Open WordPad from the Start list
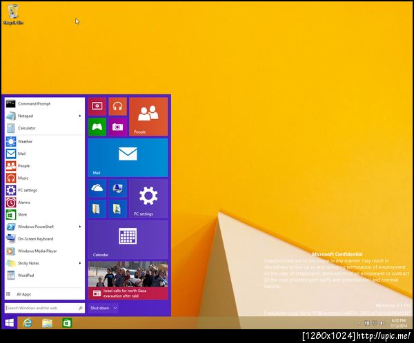The image size is (414, 343). [x=44, y=276]
